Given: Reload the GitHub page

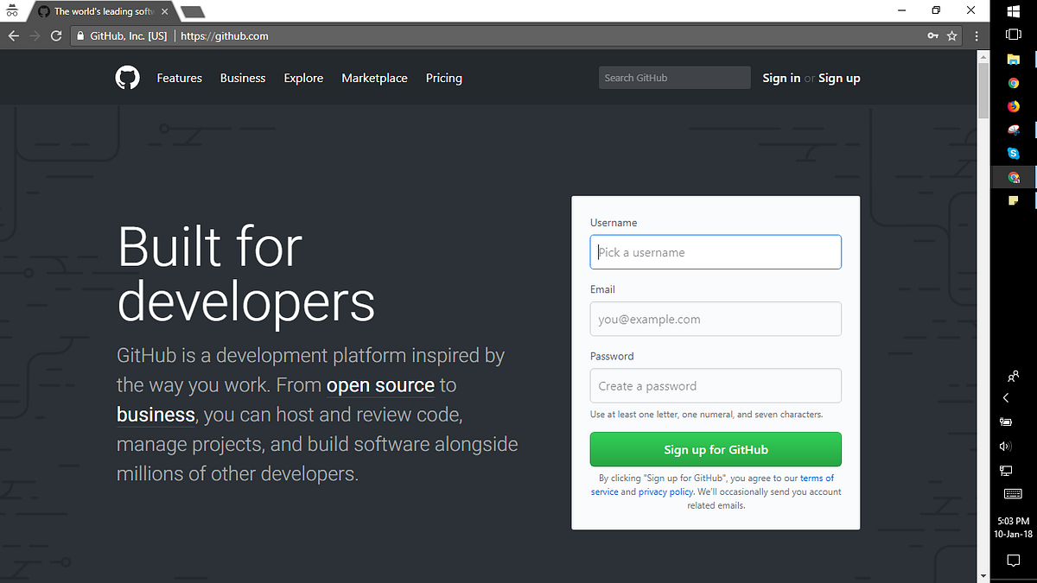Looking at the screenshot, I should pos(55,35).
